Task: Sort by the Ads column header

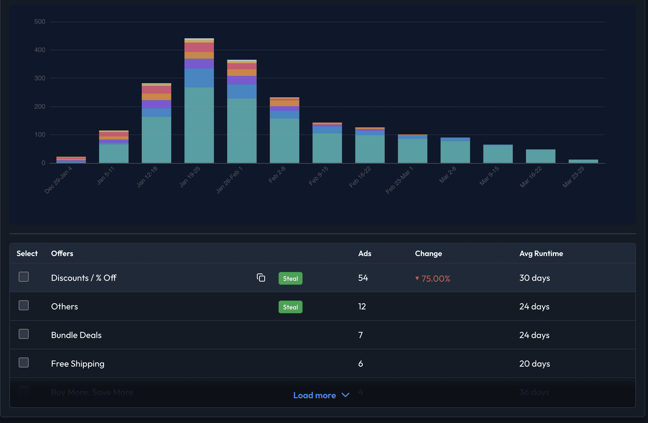Action: [x=364, y=253]
